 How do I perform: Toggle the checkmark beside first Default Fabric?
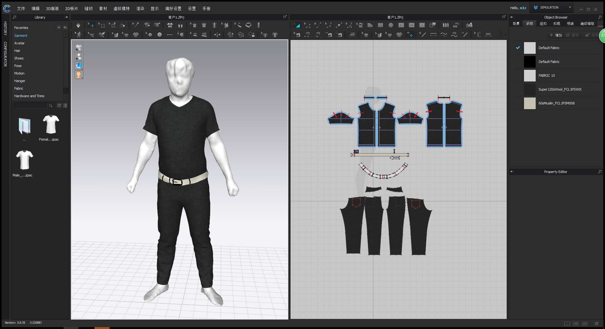click(518, 48)
